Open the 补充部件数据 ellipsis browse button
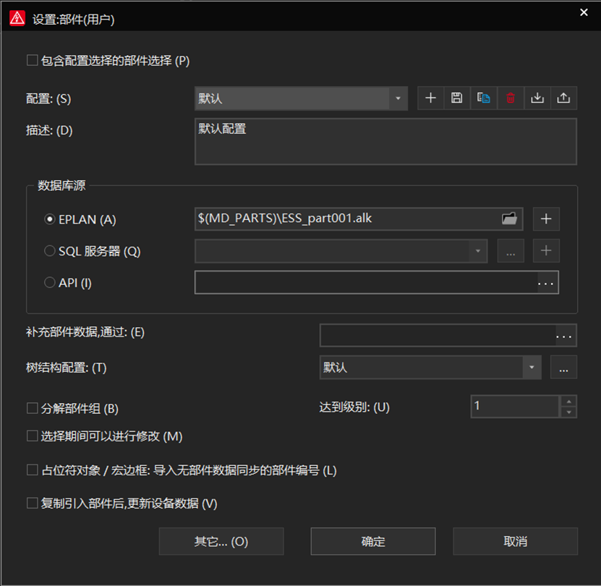This screenshot has width=601, height=586. [564, 336]
